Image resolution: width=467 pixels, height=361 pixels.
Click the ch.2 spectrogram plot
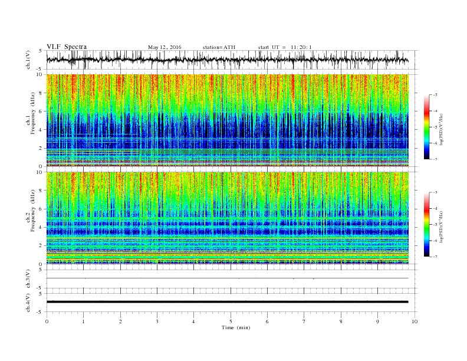(x=227, y=218)
